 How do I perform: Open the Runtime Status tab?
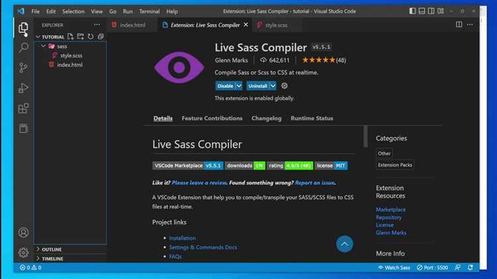click(312, 118)
